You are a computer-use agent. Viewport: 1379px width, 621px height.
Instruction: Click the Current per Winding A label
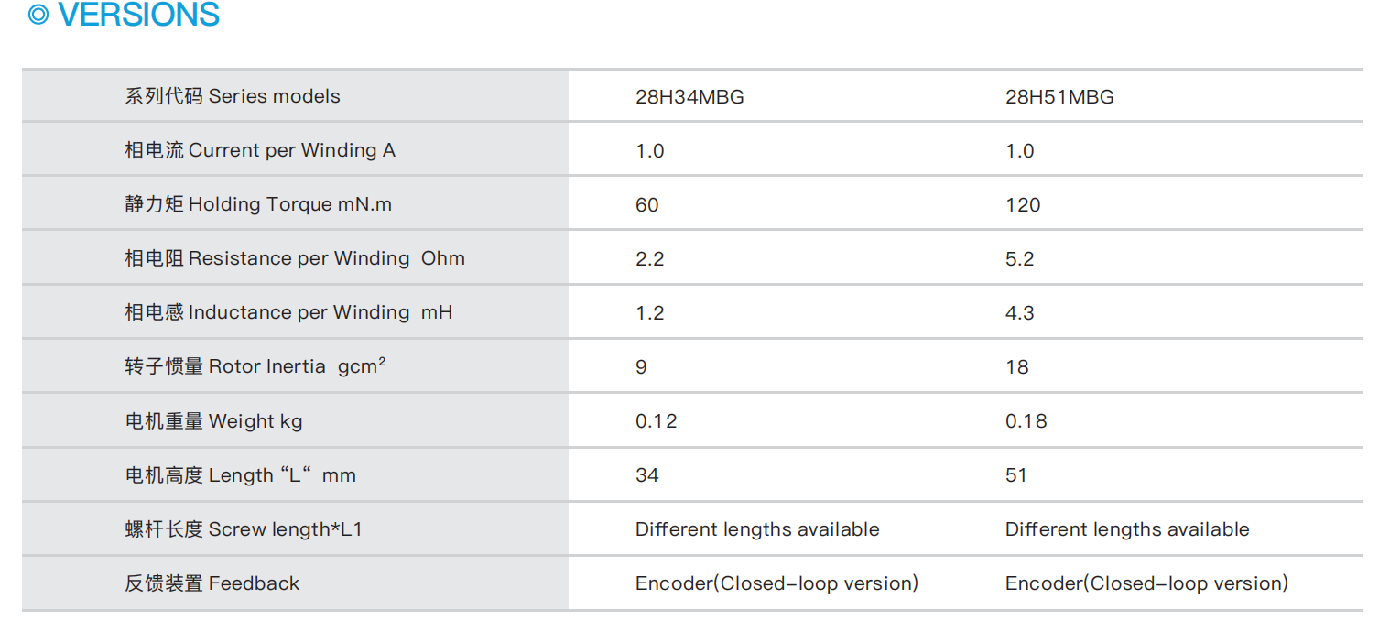260,150
